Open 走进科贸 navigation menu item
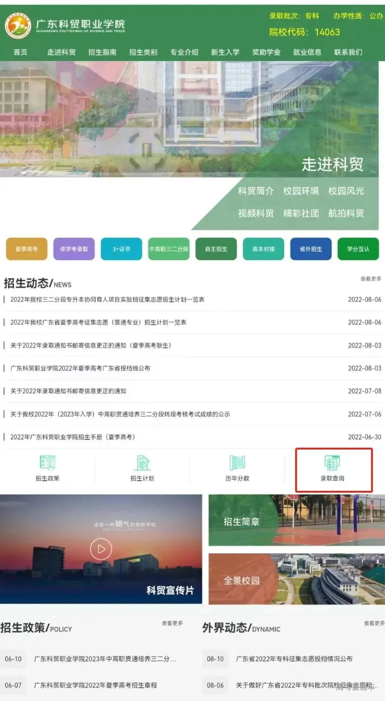 point(61,52)
